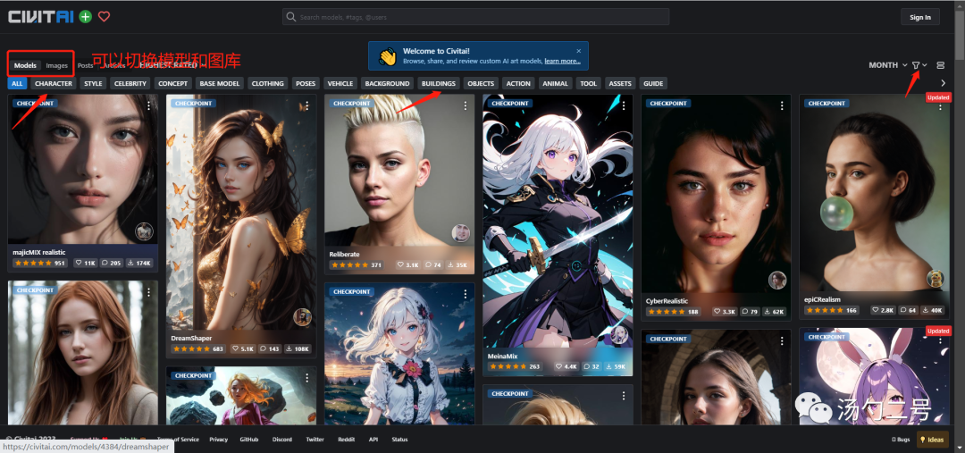
Task: Open DreamShaper card three-dot menu
Action: 307,105
